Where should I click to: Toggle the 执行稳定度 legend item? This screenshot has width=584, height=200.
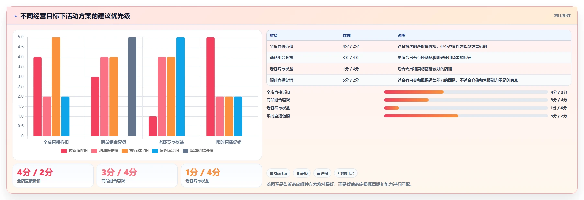[x=135, y=151]
